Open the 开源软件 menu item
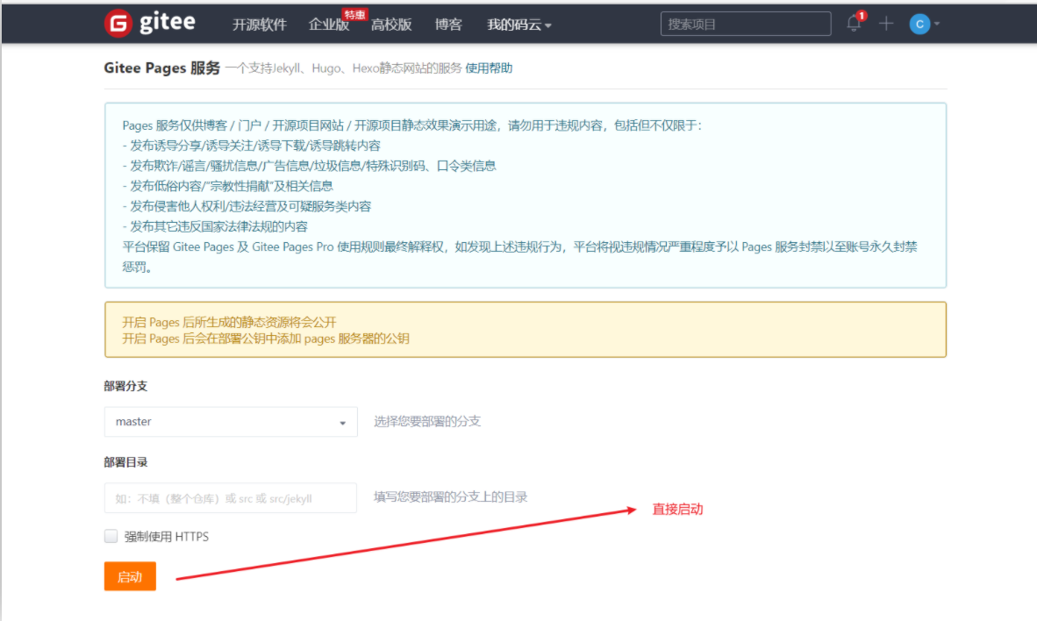Viewport: 1037px width, 621px height. click(260, 25)
